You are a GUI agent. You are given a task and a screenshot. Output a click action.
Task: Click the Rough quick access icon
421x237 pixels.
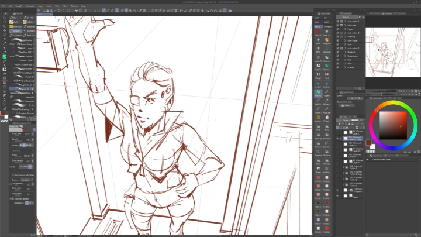(318, 75)
